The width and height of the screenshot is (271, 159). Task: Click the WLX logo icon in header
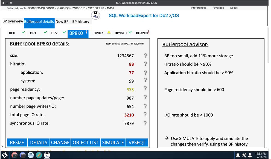(x=95, y=15)
